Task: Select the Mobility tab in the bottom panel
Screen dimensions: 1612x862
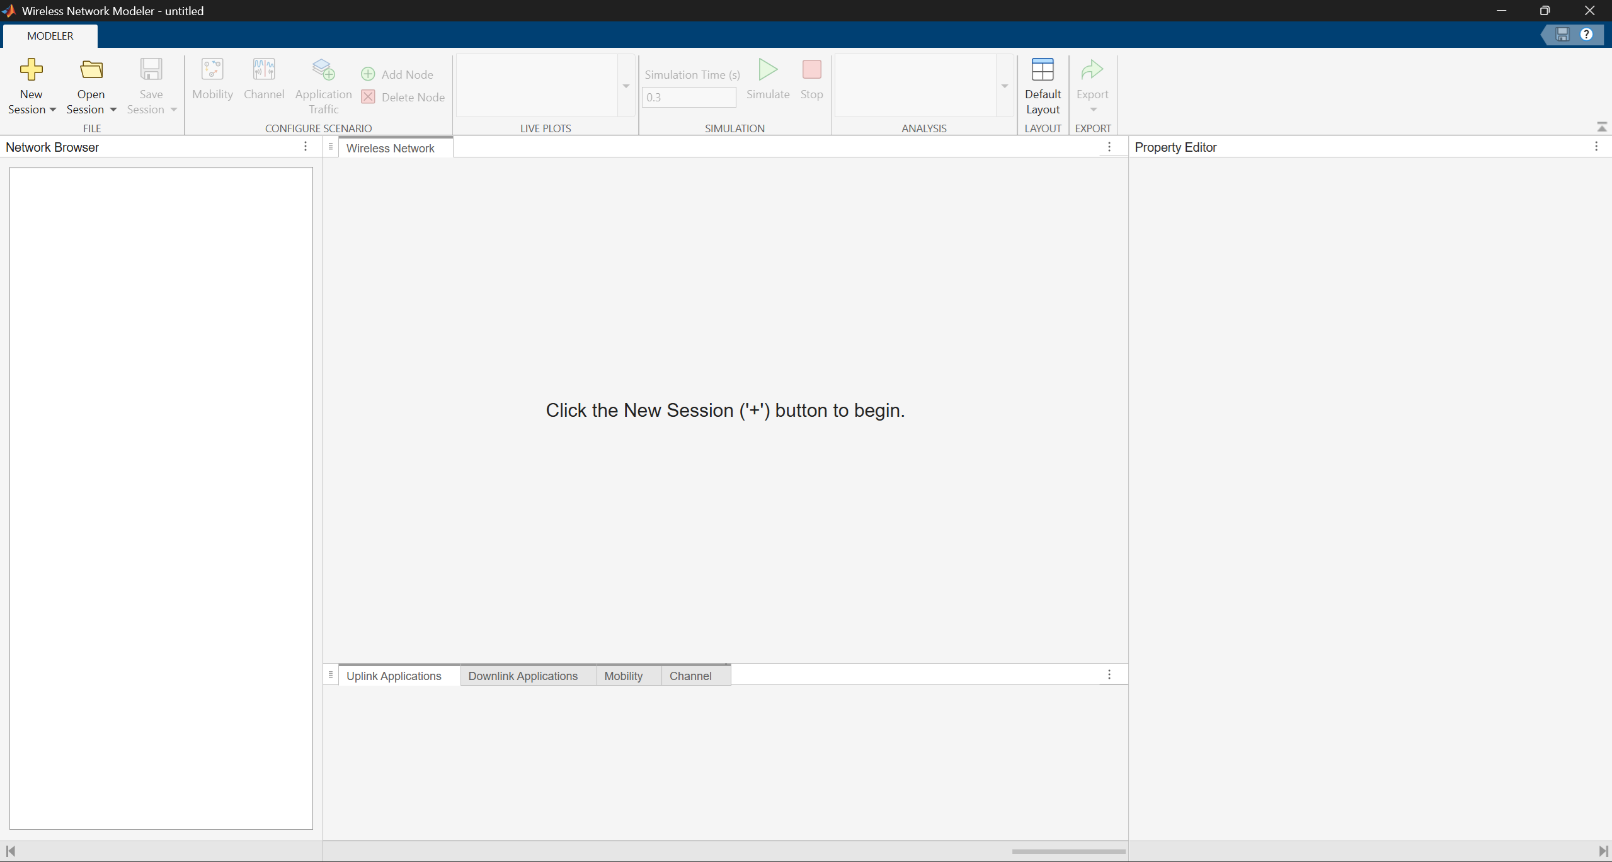Action: (x=623, y=676)
